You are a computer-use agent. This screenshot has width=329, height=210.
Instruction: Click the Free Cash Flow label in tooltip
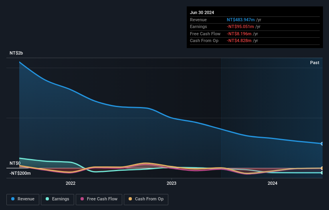coord(205,34)
